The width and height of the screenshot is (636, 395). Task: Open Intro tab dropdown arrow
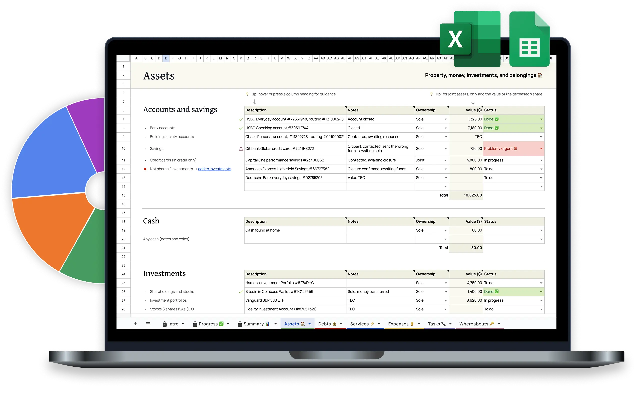click(183, 324)
